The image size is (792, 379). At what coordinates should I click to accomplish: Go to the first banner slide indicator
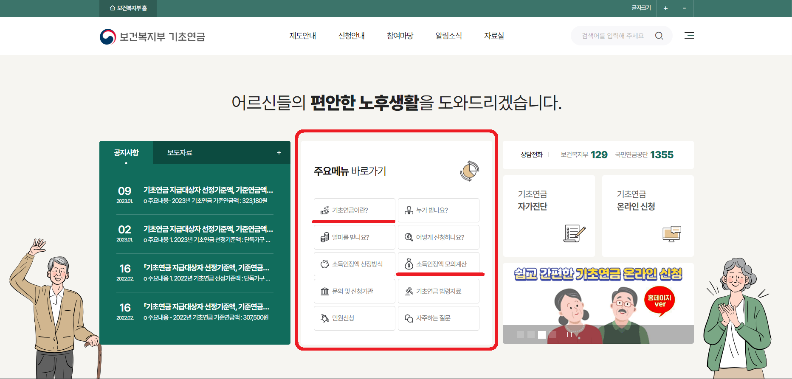520,334
